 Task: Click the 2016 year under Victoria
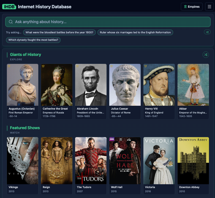coord(148,191)
